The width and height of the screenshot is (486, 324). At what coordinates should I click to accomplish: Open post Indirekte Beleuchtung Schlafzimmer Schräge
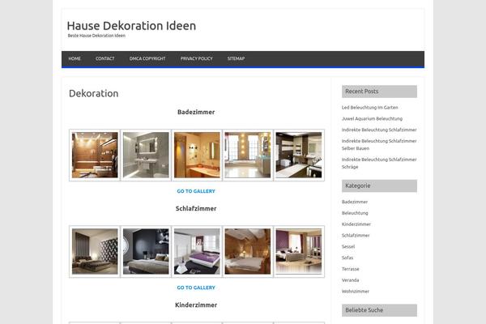tap(379, 163)
